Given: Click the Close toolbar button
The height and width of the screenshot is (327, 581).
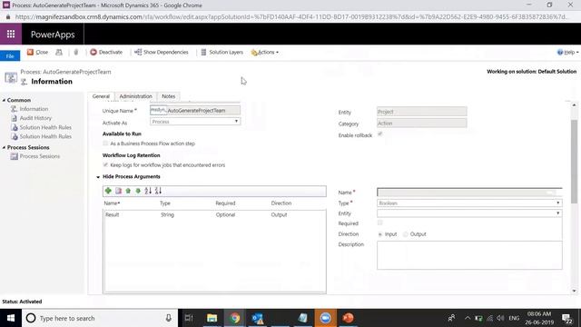Looking at the screenshot, I should [37, 53].
